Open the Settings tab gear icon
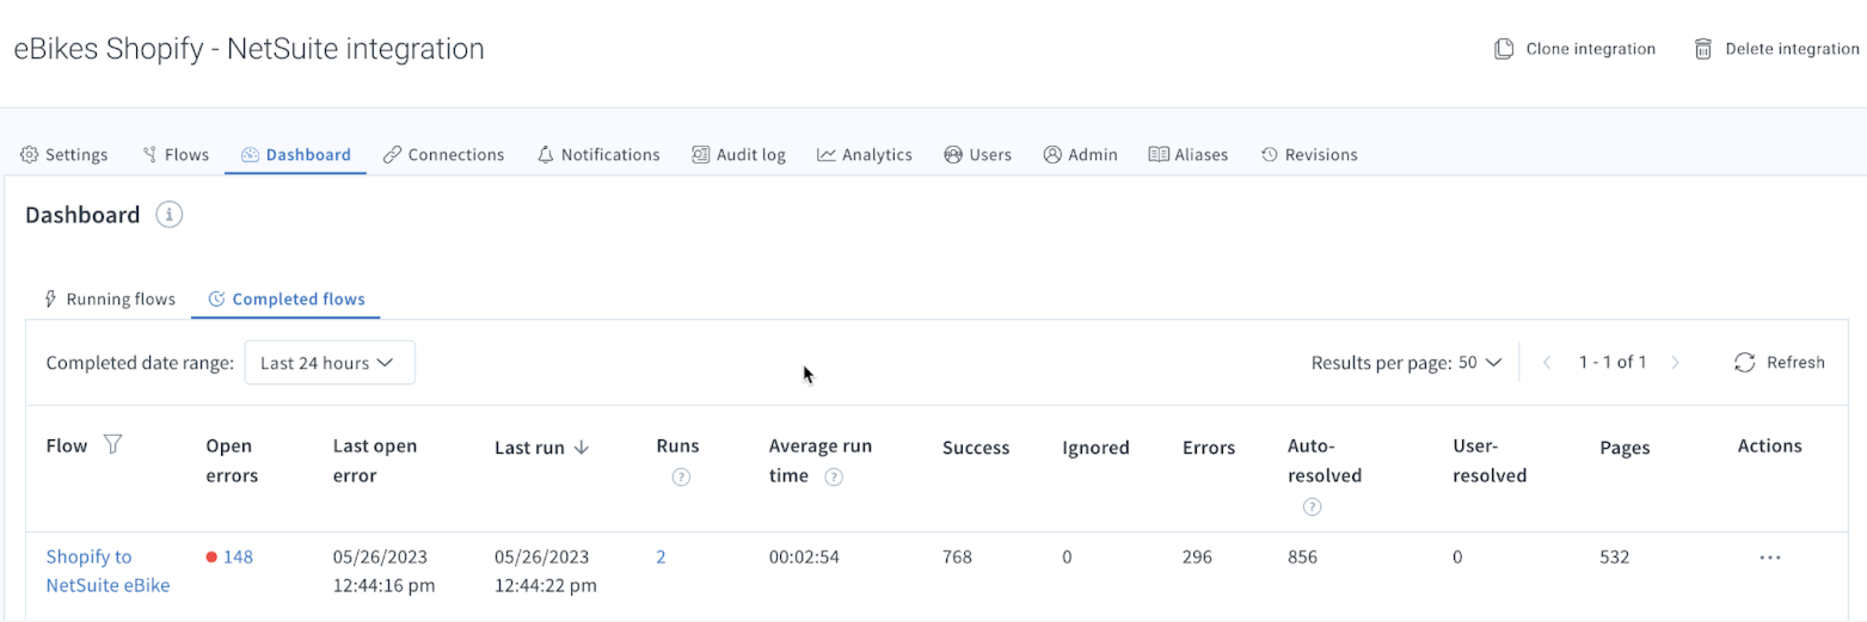The width and height of the screenshot is (1867, 622). 30,154
